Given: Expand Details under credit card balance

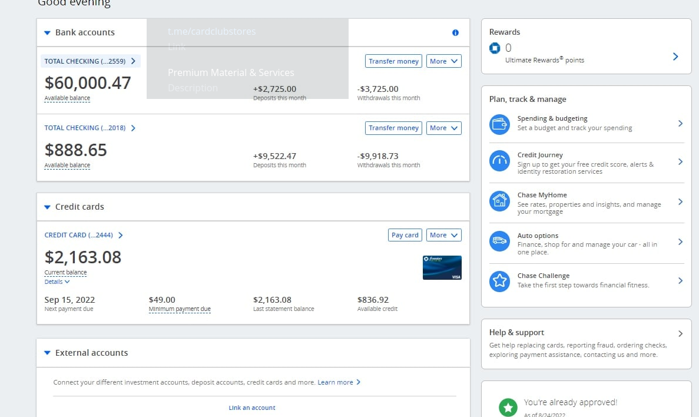Looking at the screenshot, I should tap(57, 282).
